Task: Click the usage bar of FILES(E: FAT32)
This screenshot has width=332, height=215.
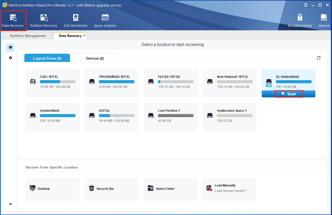Action: tap(176, 82)
